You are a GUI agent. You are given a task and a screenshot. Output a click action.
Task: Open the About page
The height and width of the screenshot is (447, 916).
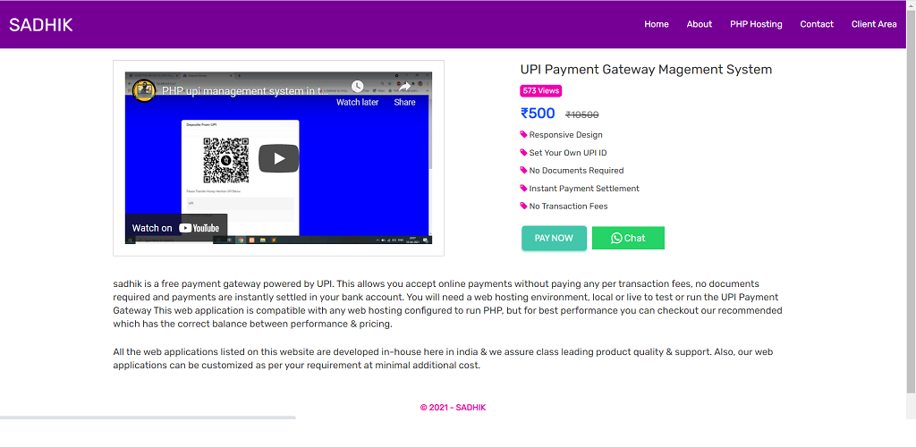700,24
